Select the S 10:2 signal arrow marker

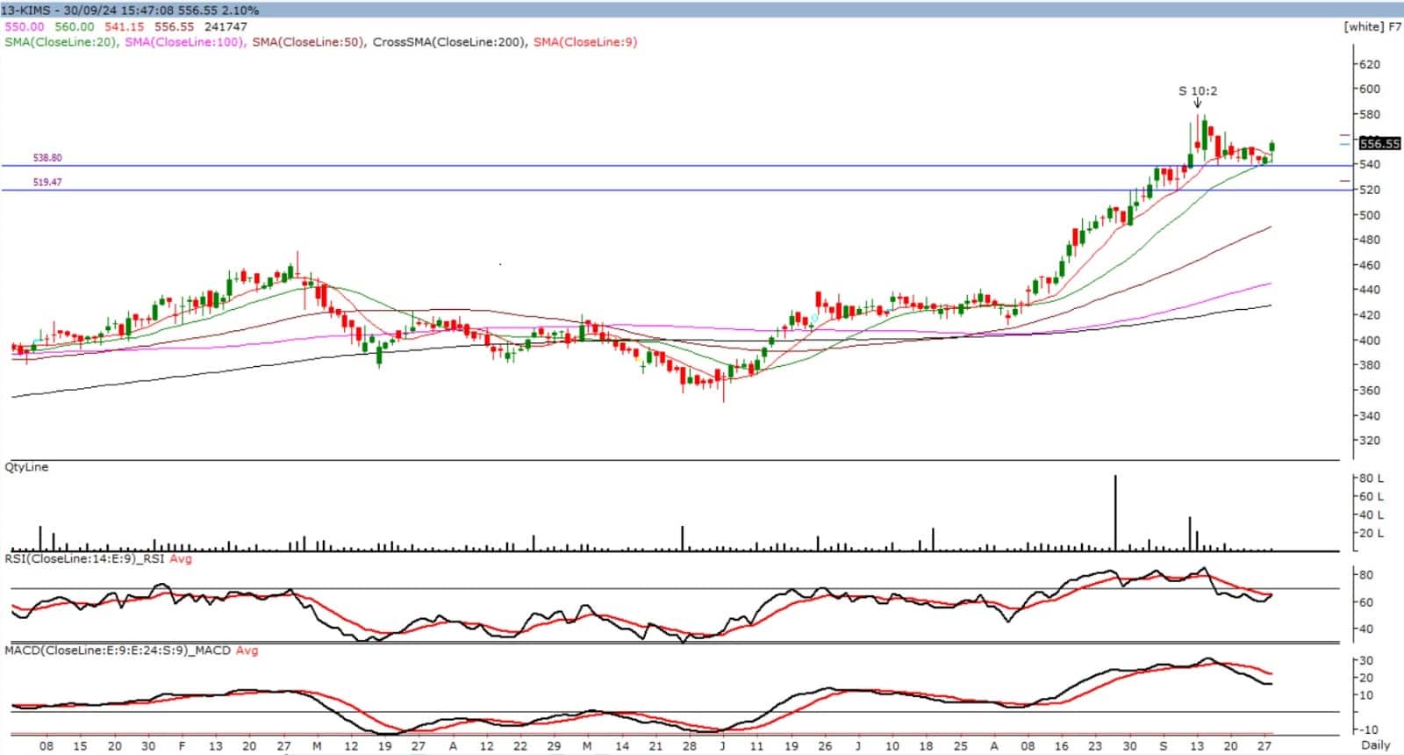point(1198,103)
